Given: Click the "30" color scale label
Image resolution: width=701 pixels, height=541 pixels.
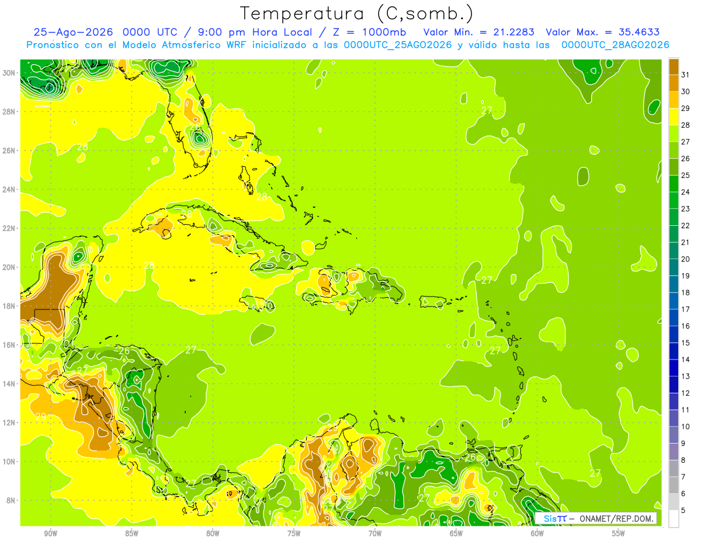Looking at the screenshot, I should (685, 92).
